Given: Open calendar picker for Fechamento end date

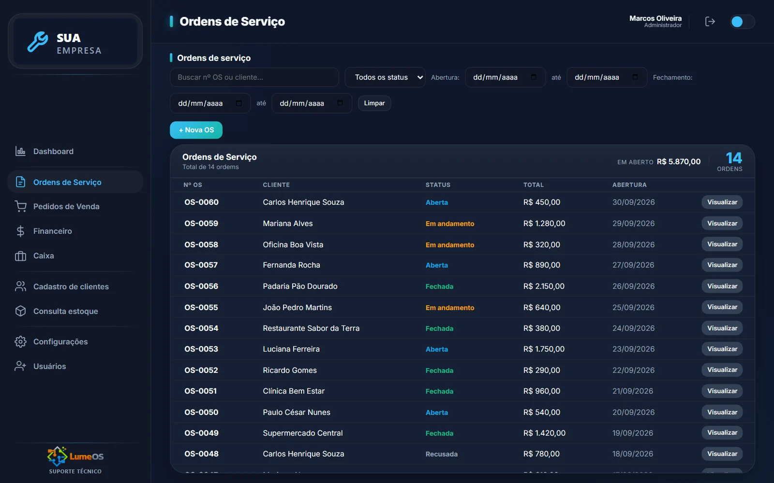Looking at the screenshot, I should 340,103.
